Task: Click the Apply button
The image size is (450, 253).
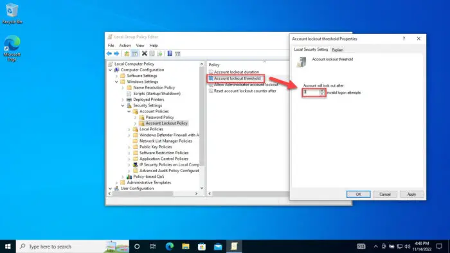Action: [411, 195]
